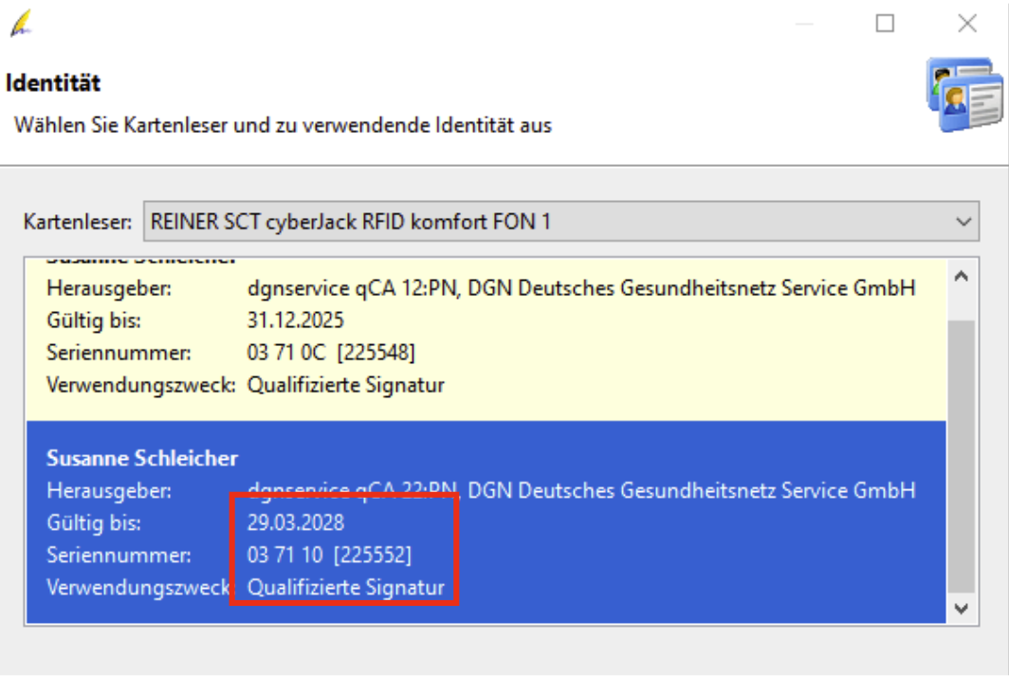
Task: Click serial number 03 71 10 [225552]
Action: click(329, 555)
